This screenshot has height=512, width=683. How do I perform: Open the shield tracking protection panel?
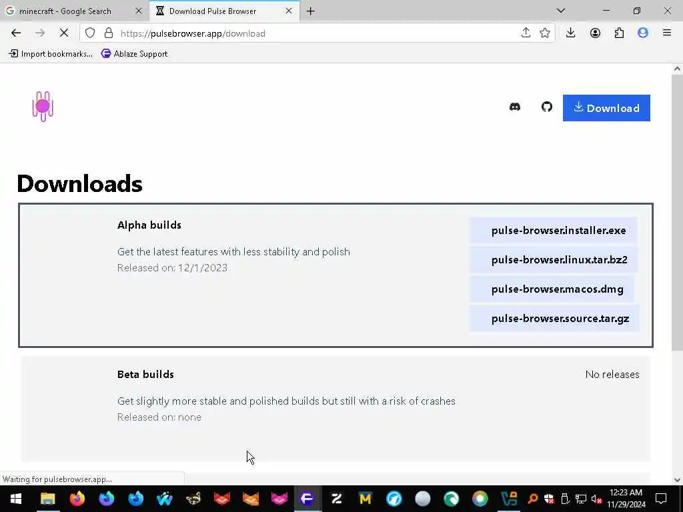tap(90, 33)
